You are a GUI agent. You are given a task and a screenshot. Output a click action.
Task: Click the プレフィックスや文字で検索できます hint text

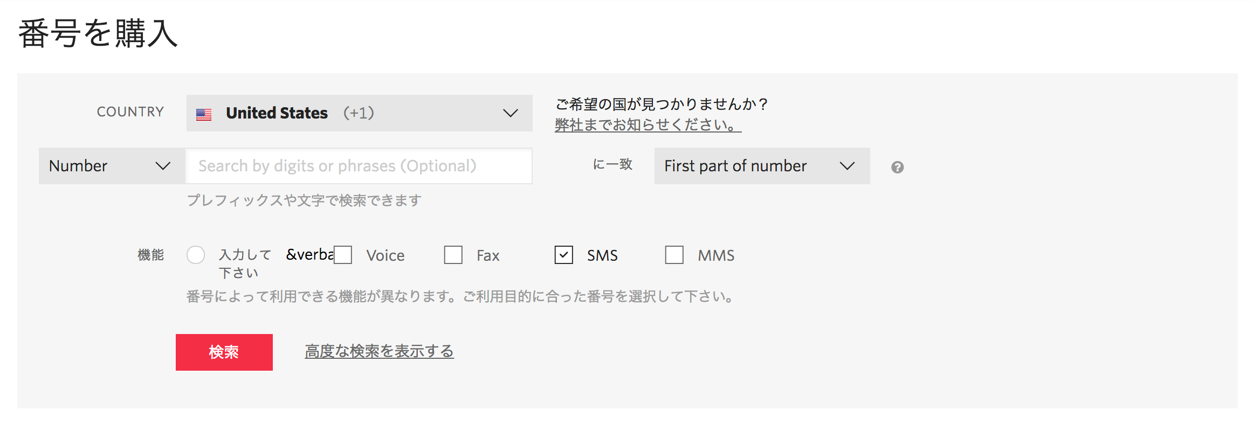click(x=304, y=200)
